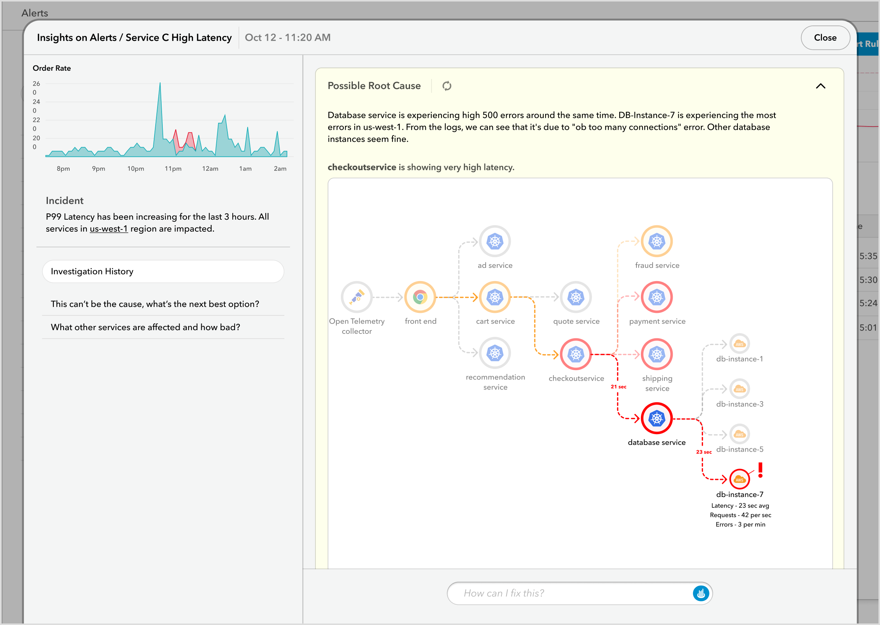Select the cart service node
Image resolution: width=880 pixels, height=625 pixels.
(x=495, y=297)
